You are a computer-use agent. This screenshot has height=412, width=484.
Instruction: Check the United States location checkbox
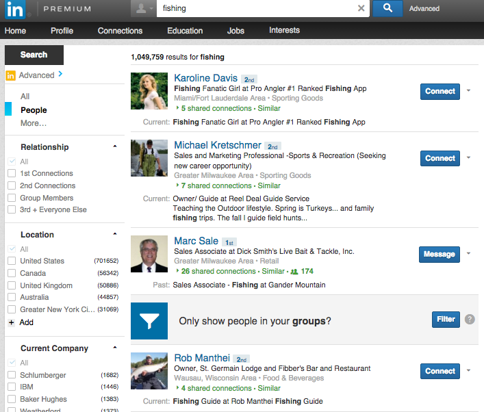click(x=12, y=261)
